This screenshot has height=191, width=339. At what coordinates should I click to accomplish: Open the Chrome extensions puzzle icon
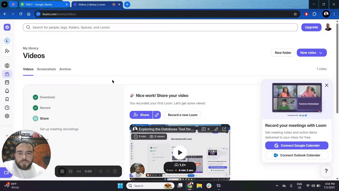[315, 14]
